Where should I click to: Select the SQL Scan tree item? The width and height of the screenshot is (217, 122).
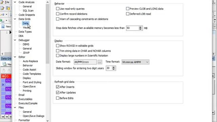28,11
